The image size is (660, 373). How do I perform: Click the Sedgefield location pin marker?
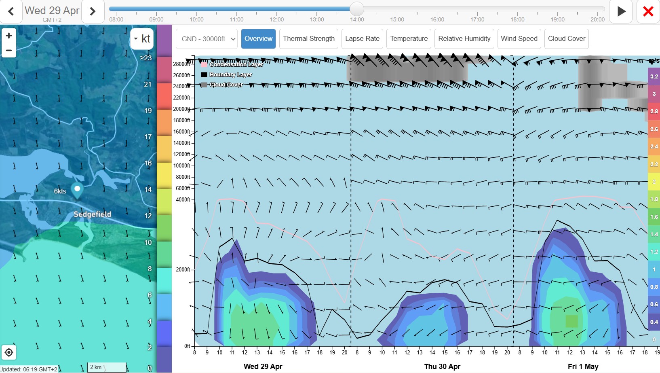pos(77,189)
